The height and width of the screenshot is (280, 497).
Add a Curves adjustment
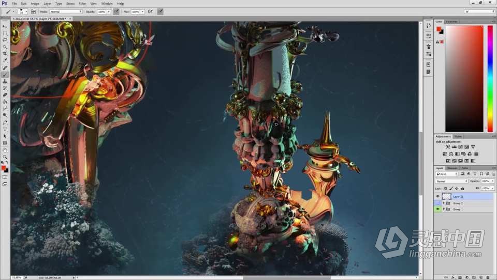(x=460, y=147)
